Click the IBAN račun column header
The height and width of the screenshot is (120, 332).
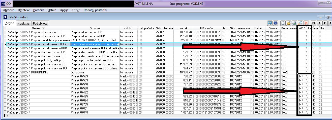click(x=206, y=28)
